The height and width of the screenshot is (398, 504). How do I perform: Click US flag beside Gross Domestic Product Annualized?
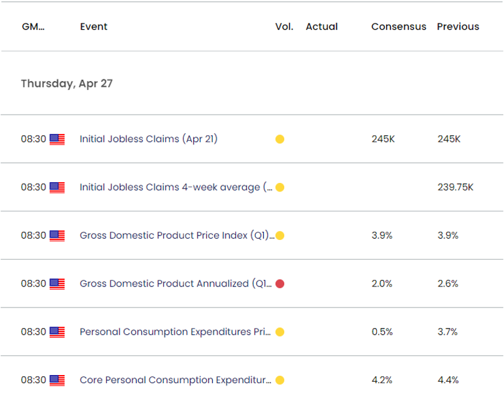point(57,284)
